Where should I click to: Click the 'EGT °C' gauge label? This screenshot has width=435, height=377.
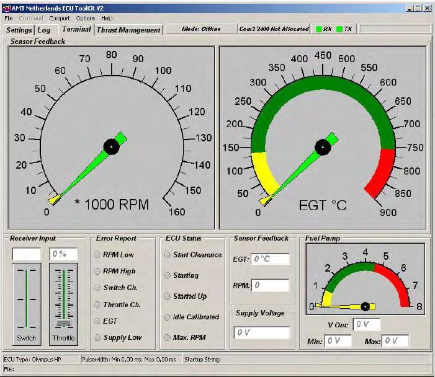click(323, 205)
